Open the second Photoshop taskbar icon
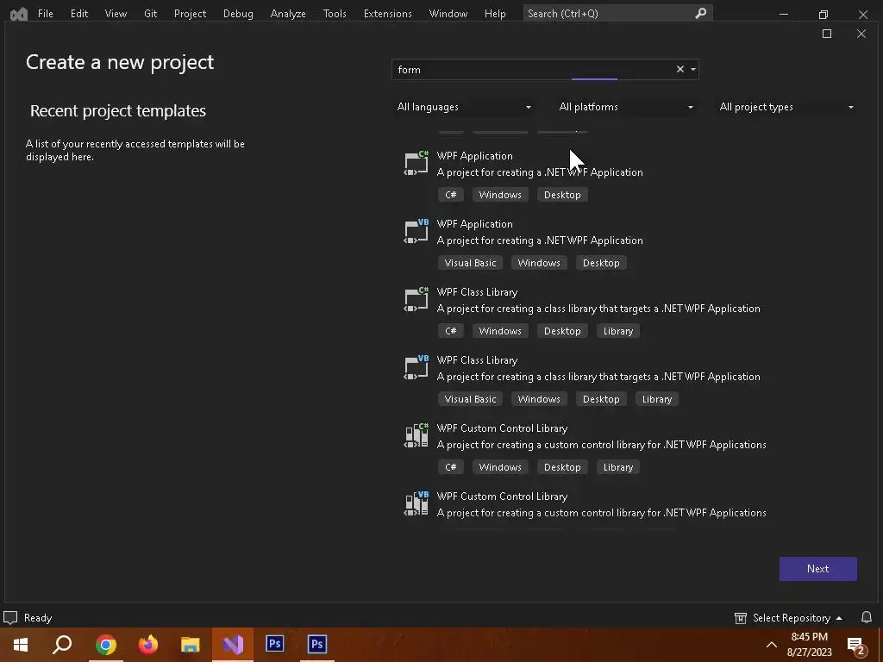The height and width of the screenshot is (662, 883). (317, 645)
